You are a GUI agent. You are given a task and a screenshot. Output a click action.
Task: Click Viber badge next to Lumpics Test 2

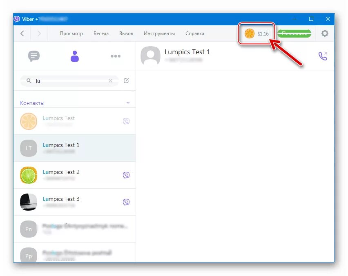tap(126, 175)
